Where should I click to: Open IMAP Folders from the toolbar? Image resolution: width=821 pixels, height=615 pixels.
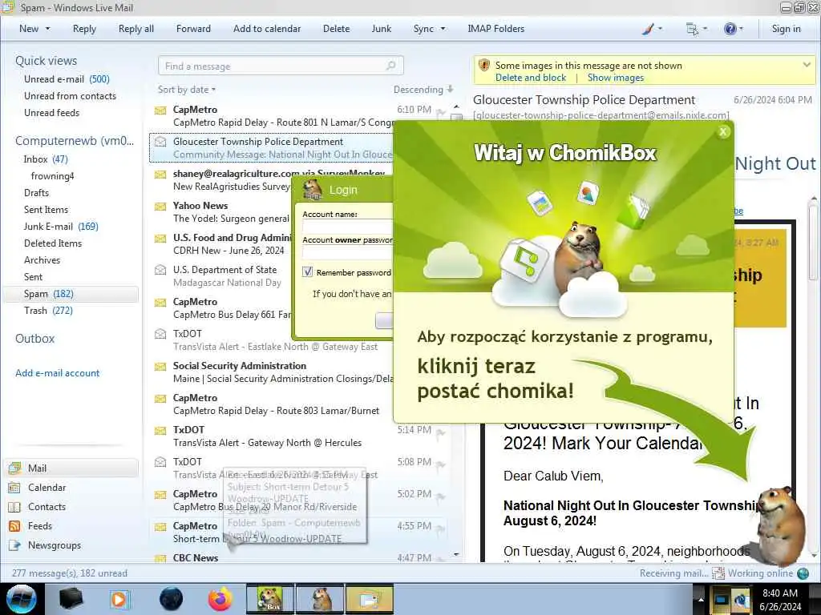pos(495,29)
